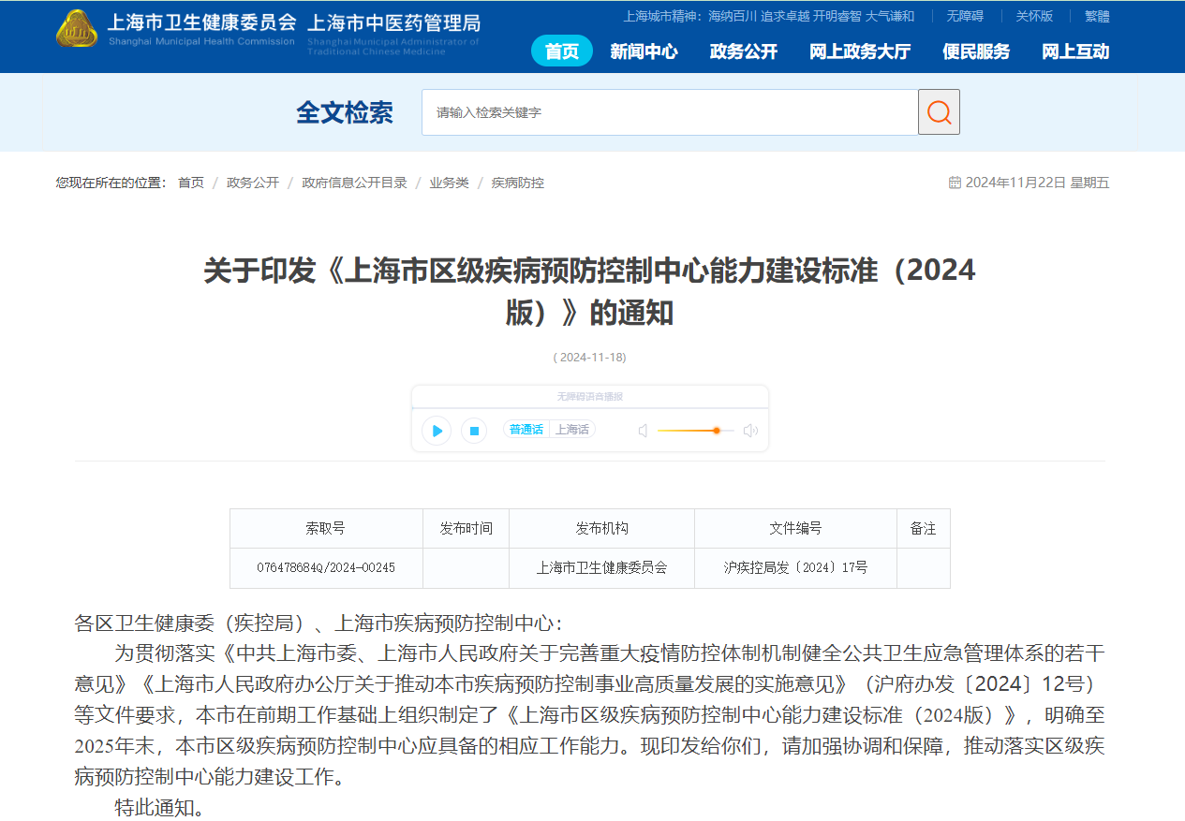The image size is (1185, 821).
Task: Open 政府信息公开目录 breadcrumb link
Action: (354, 183)
